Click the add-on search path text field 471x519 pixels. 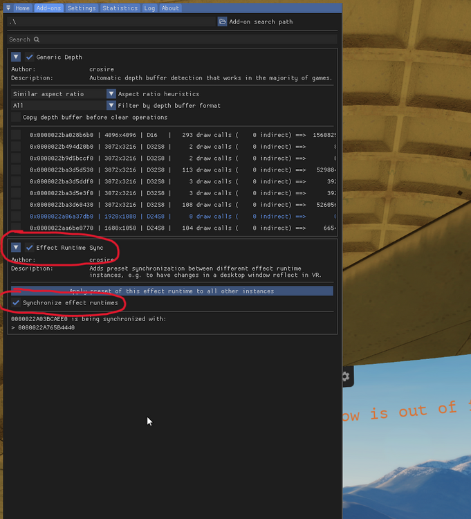point(111,21)
